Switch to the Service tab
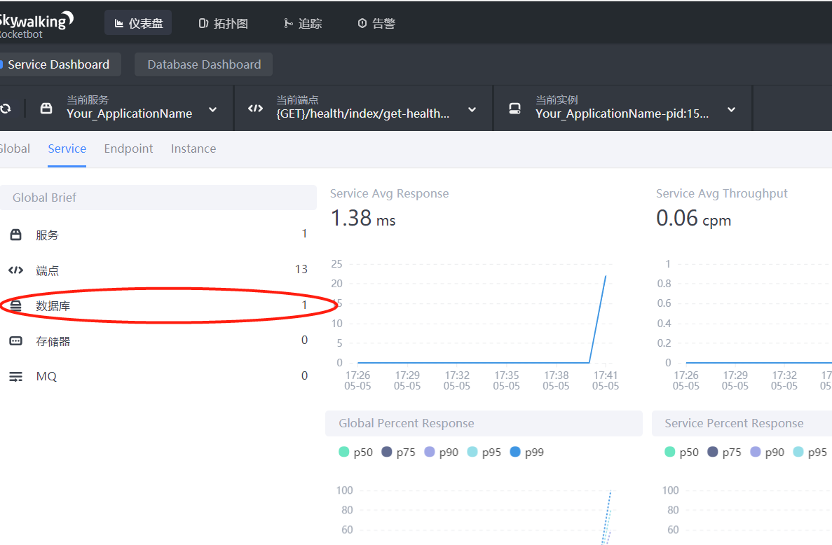The height and width of the screenshot is (545, 832). click(67, 149)
